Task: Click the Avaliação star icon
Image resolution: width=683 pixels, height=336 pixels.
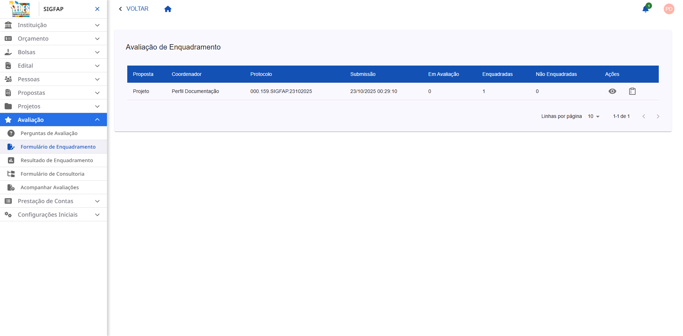Action: click(x=8, y=120)
